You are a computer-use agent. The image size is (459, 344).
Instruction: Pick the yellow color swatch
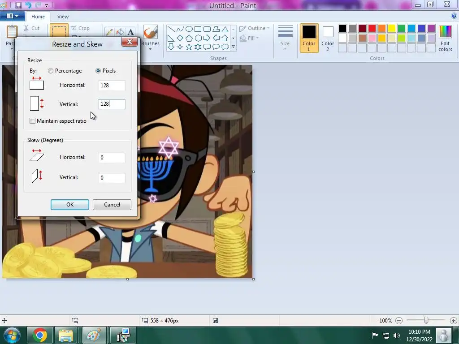click(392, 28)
